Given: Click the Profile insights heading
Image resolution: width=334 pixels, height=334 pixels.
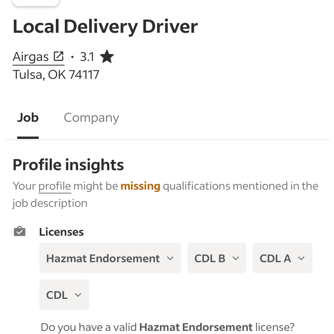Looking at the screenshot, I should (x=68, y=165).
